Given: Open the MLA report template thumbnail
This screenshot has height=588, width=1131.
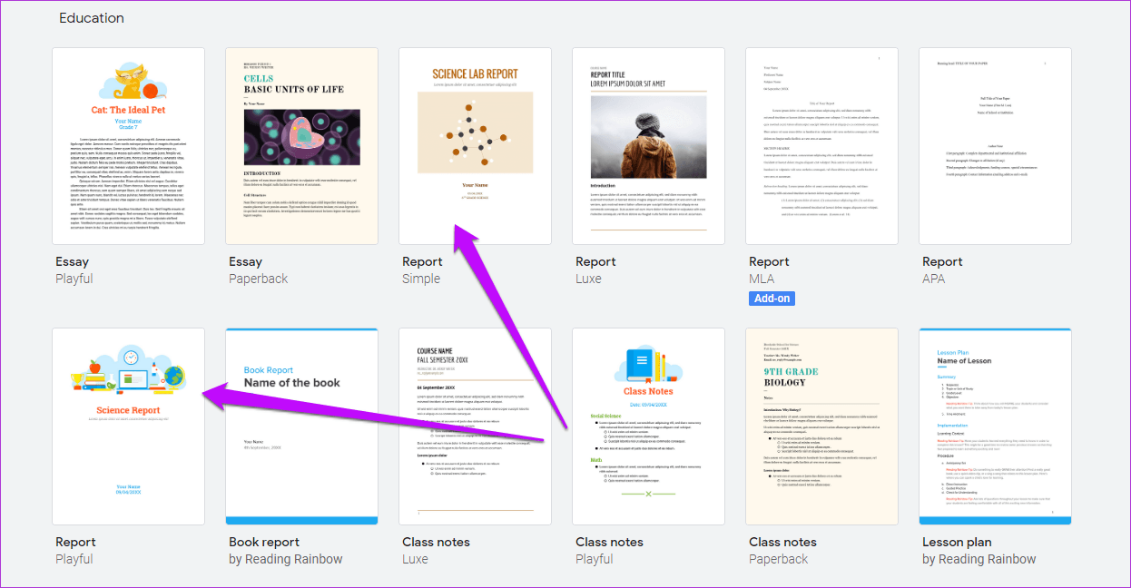Looking at the screenshot, I should pyautogui.click(x=821, y=146).
